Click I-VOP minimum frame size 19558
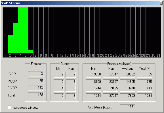164x113 pixels. pyautogui.click(x=94, y=75)
